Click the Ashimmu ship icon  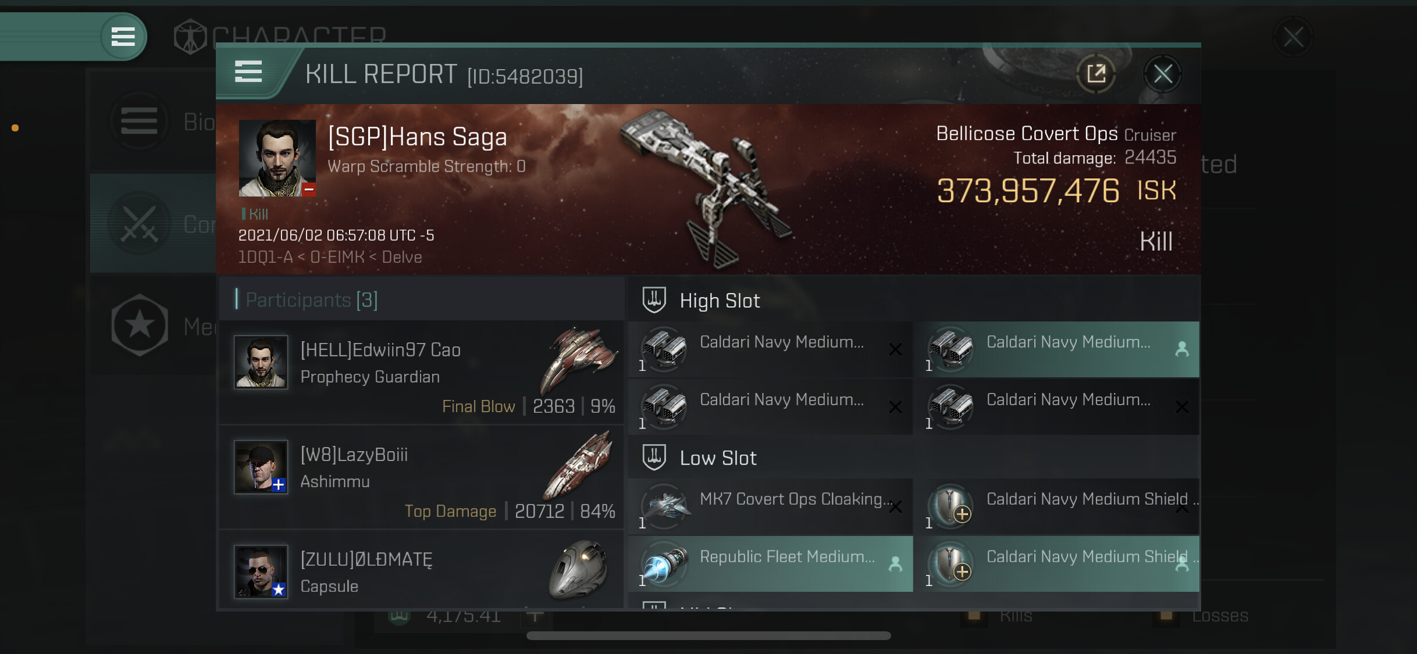pyautogui.click(x=579, y=465)
